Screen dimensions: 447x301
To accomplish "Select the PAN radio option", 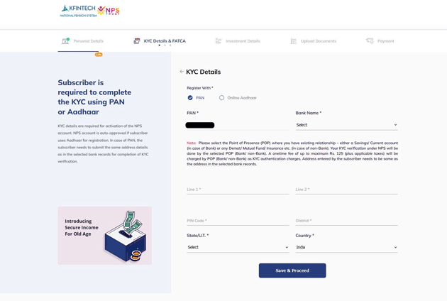I will pyautogui.click(x=190, y=98).
